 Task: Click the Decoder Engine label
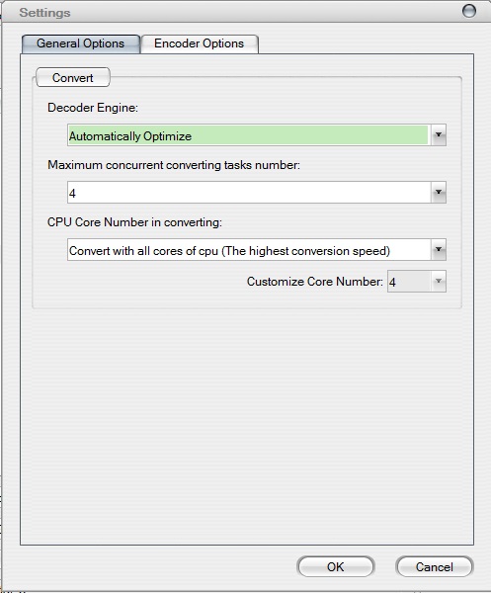coord(93,108)
